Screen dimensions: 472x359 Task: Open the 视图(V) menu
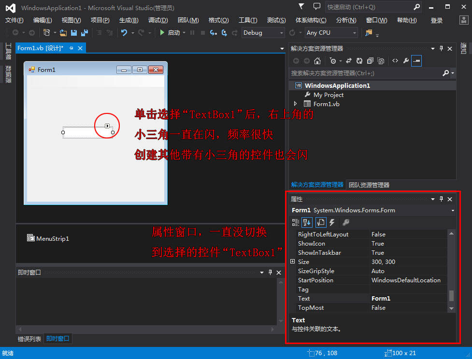pos(71,20)
